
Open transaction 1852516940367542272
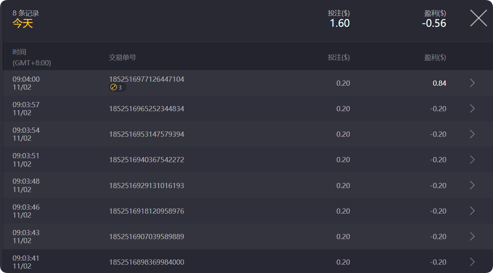tap(147, 160)
